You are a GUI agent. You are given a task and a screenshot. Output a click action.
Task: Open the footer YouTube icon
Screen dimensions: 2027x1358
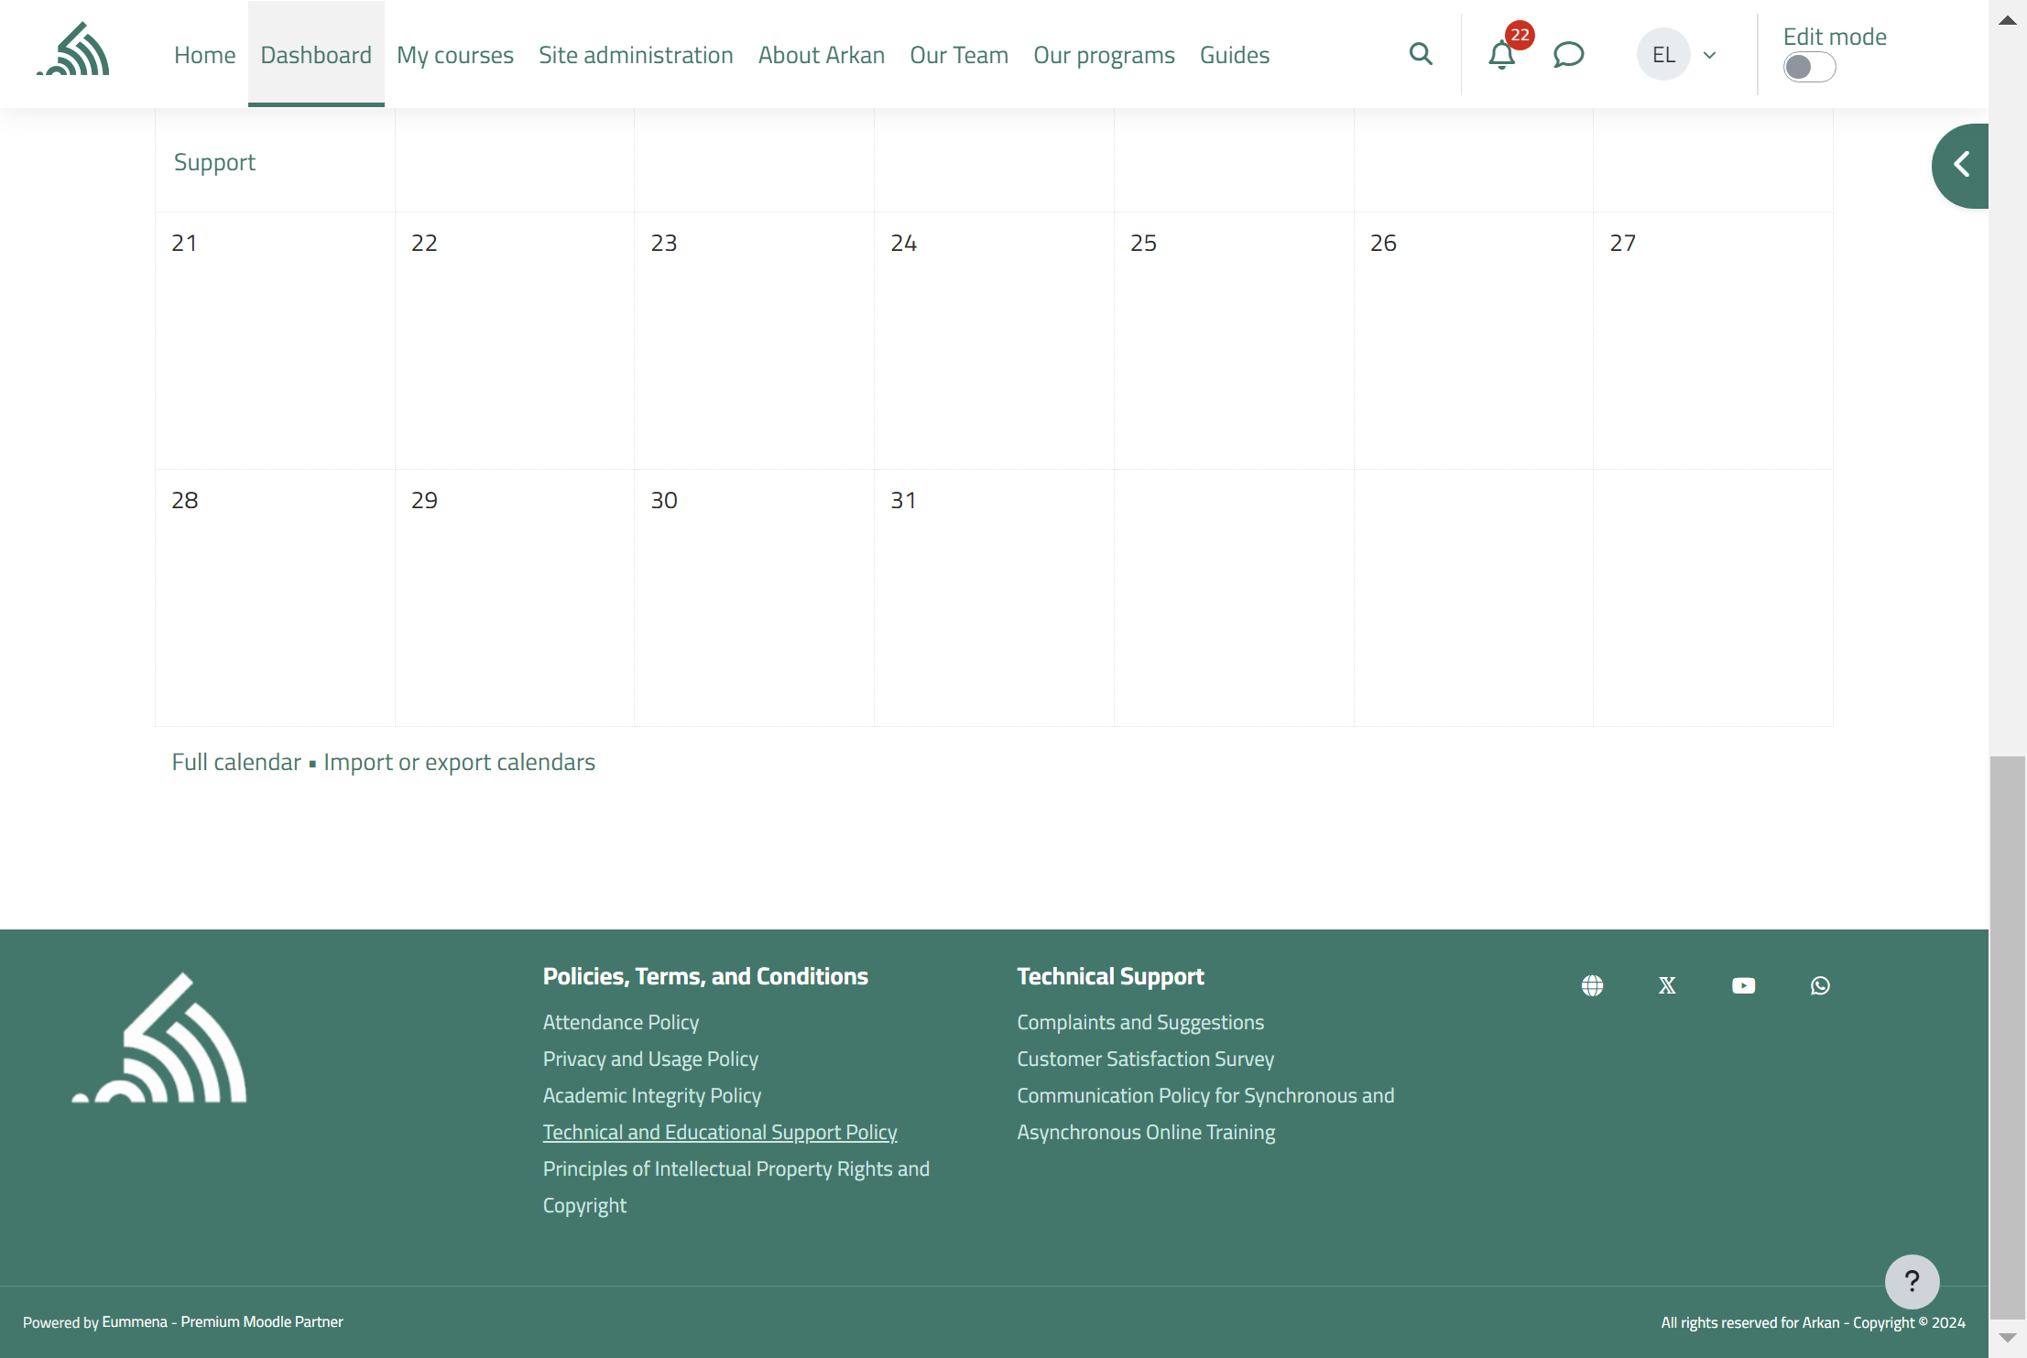coord(1743,985)
